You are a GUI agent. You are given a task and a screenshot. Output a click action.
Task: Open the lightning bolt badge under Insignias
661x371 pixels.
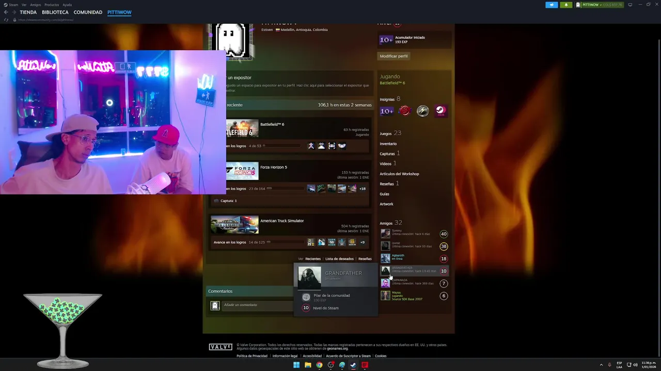coord(423,111)
